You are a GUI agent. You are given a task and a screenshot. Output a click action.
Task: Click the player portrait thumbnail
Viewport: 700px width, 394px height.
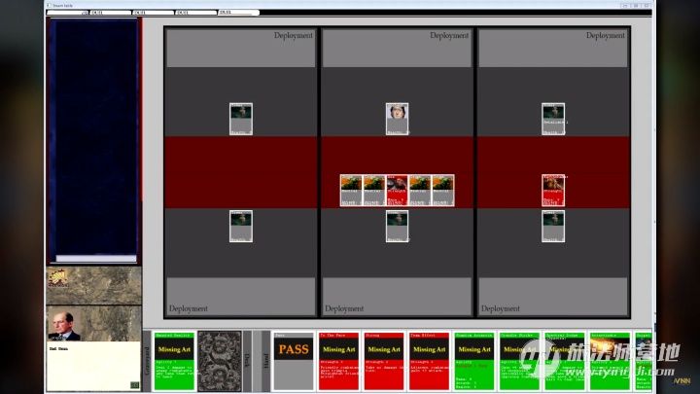65,325
